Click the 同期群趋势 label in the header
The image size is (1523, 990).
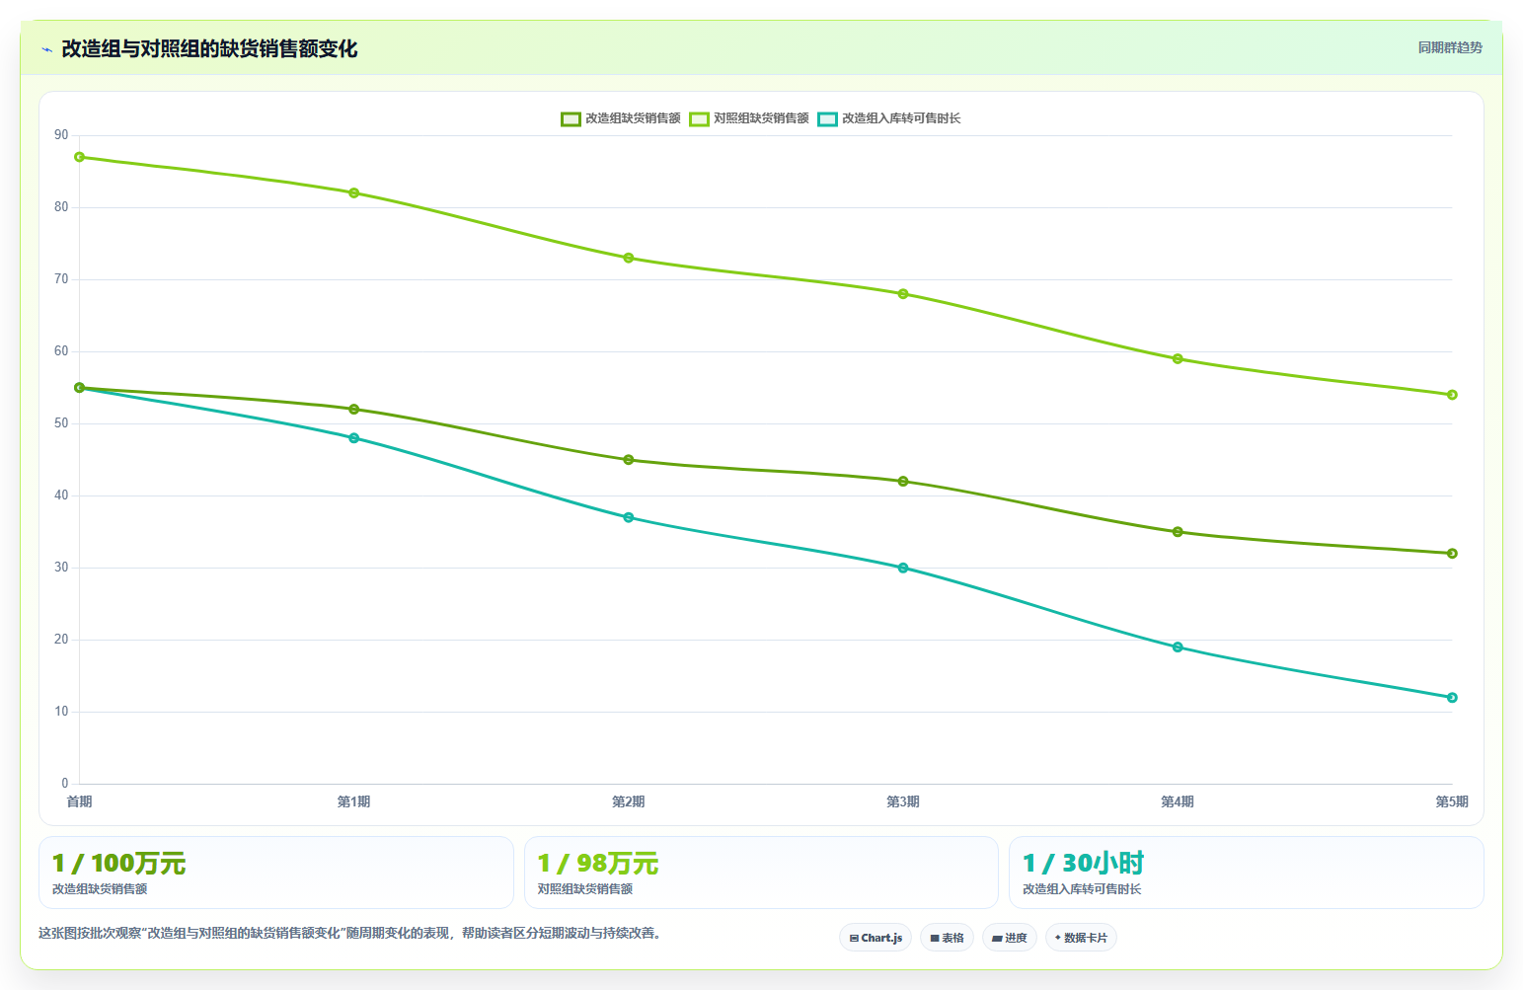1450,47
